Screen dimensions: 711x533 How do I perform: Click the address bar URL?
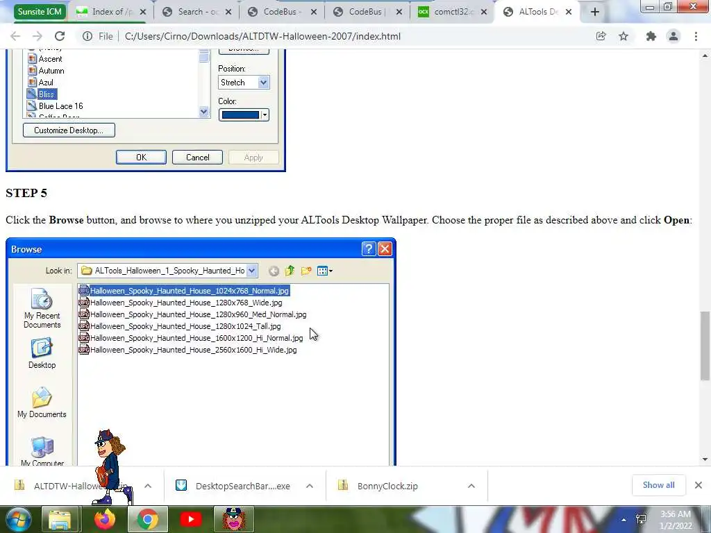point(262,36)
